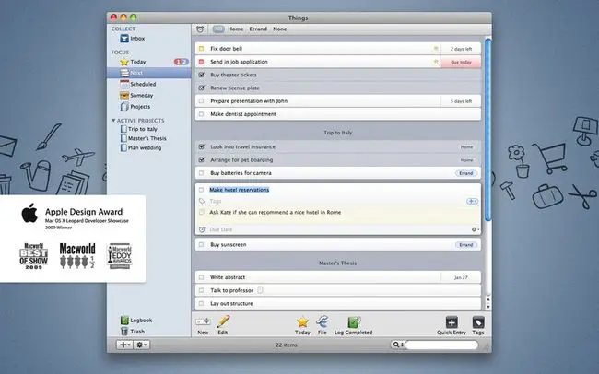Check Buy sunscreen
Screen dimensions: 599x374
201,244
